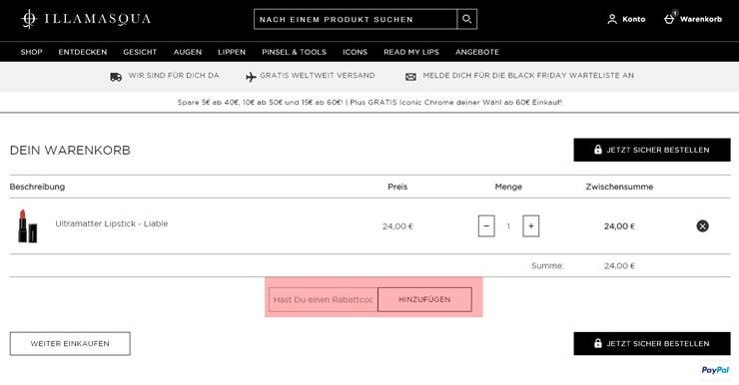Viewport: 739px width, 385px height.
Task: Open the SHOP menu
Action: click(x=32, y=52)
